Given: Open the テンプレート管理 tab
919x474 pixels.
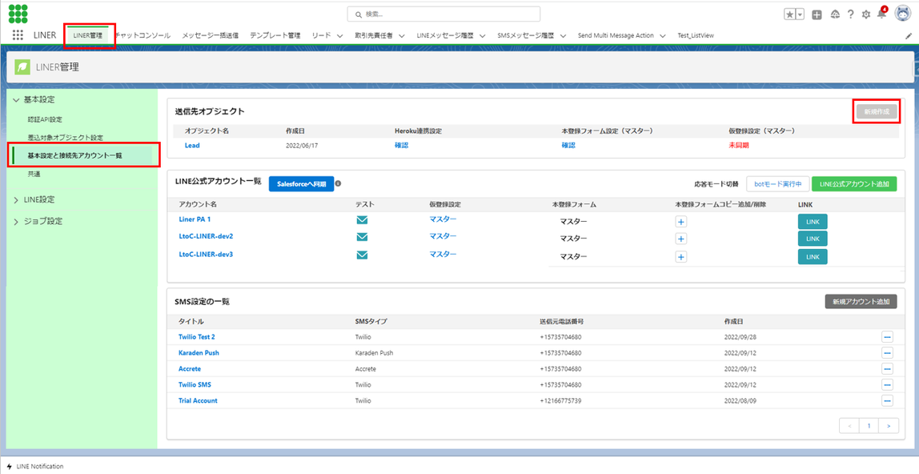Looking at the screenshot, I should pyautogui.click(x=275, y=35).
